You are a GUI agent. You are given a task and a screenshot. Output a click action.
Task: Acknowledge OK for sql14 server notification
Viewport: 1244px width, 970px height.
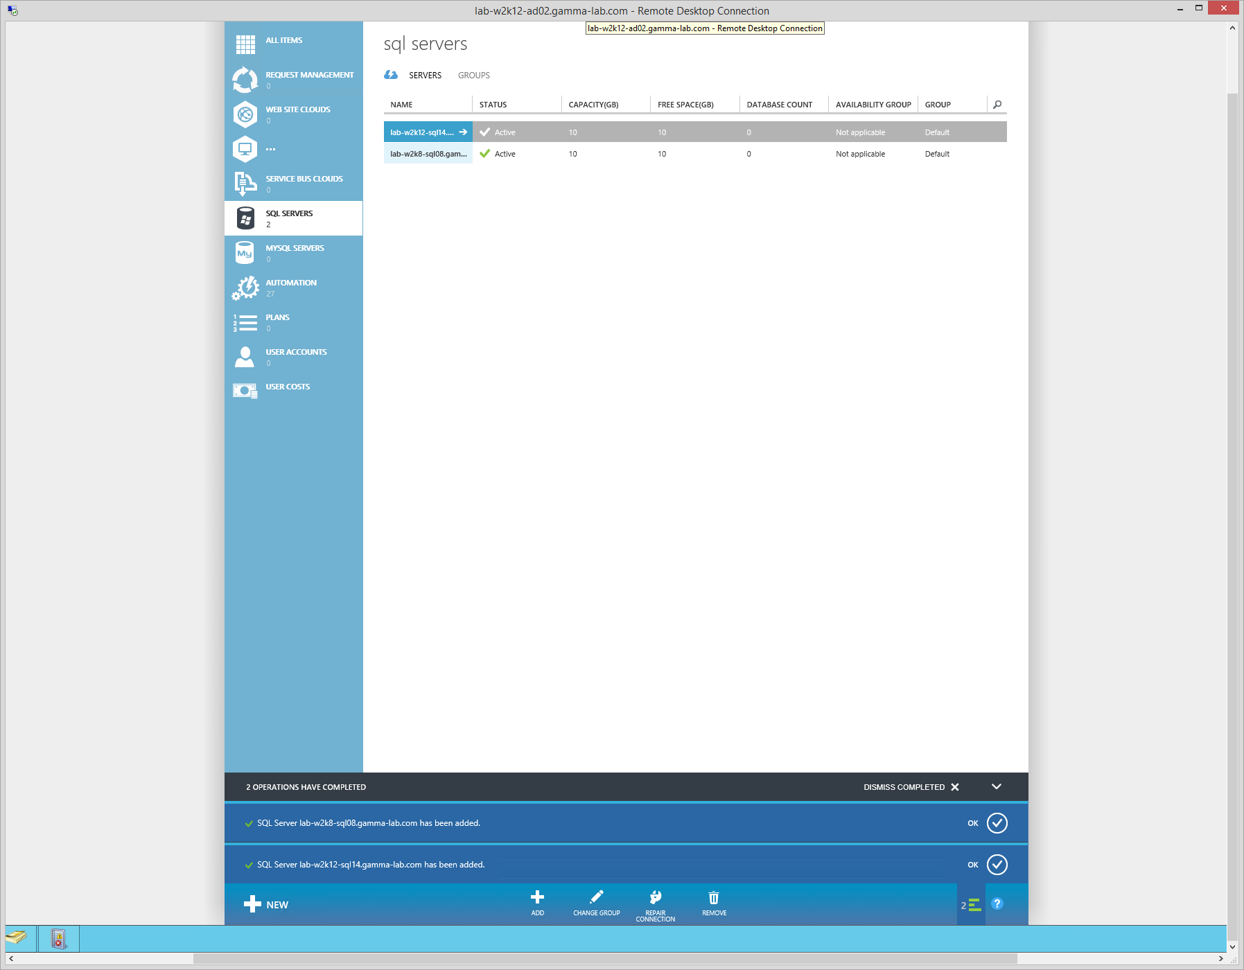997,865
